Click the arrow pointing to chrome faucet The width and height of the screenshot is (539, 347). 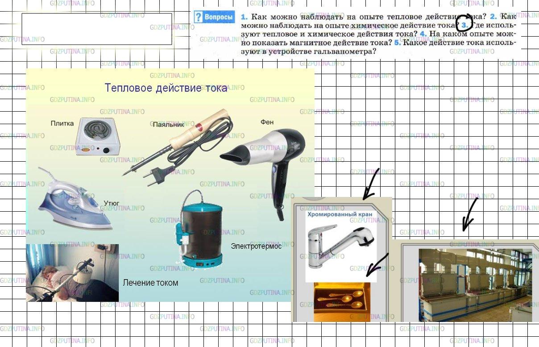pos(371,184)
